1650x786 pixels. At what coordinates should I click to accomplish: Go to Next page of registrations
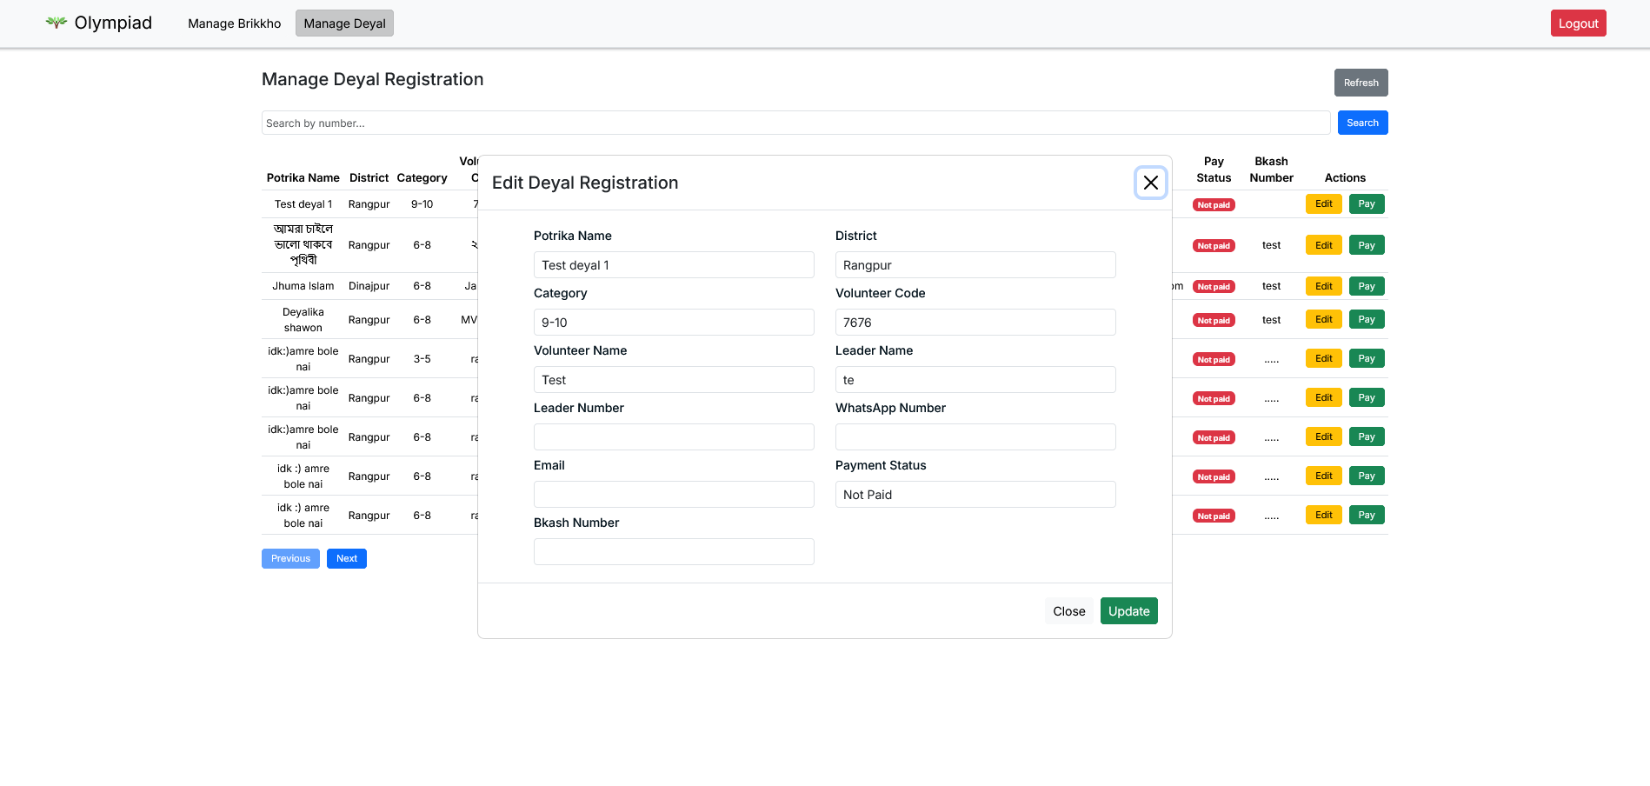[x=346, y=558]
